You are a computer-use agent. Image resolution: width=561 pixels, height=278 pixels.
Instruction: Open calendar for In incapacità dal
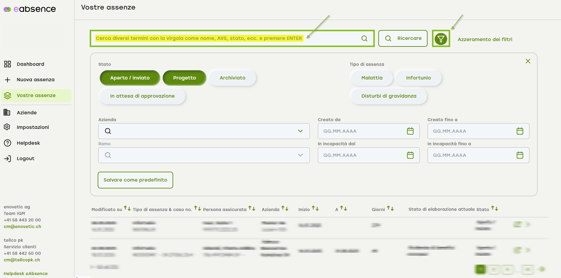tap(410, 155)
